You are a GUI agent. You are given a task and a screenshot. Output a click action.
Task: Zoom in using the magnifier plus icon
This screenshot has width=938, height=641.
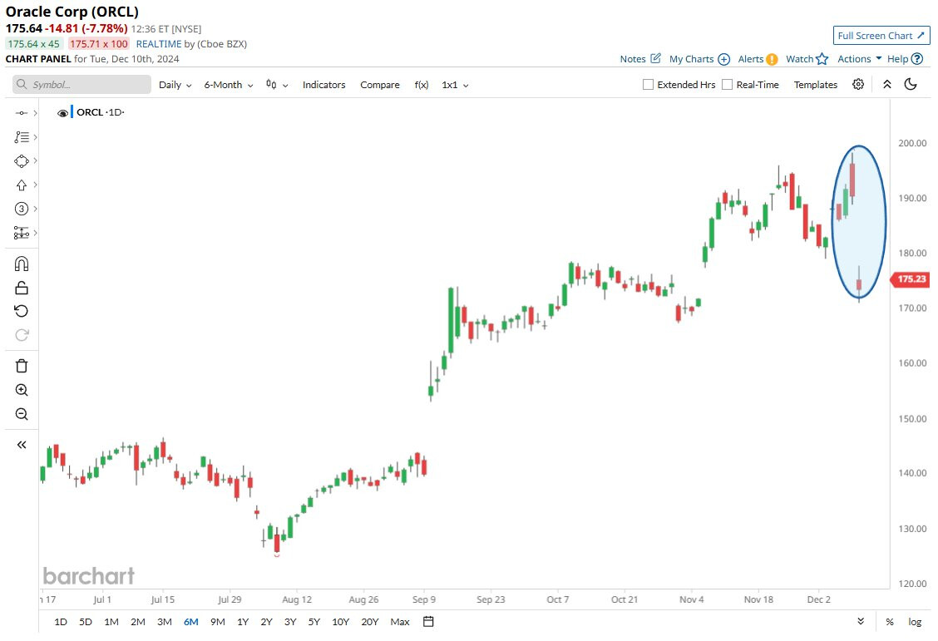point(22,390)
